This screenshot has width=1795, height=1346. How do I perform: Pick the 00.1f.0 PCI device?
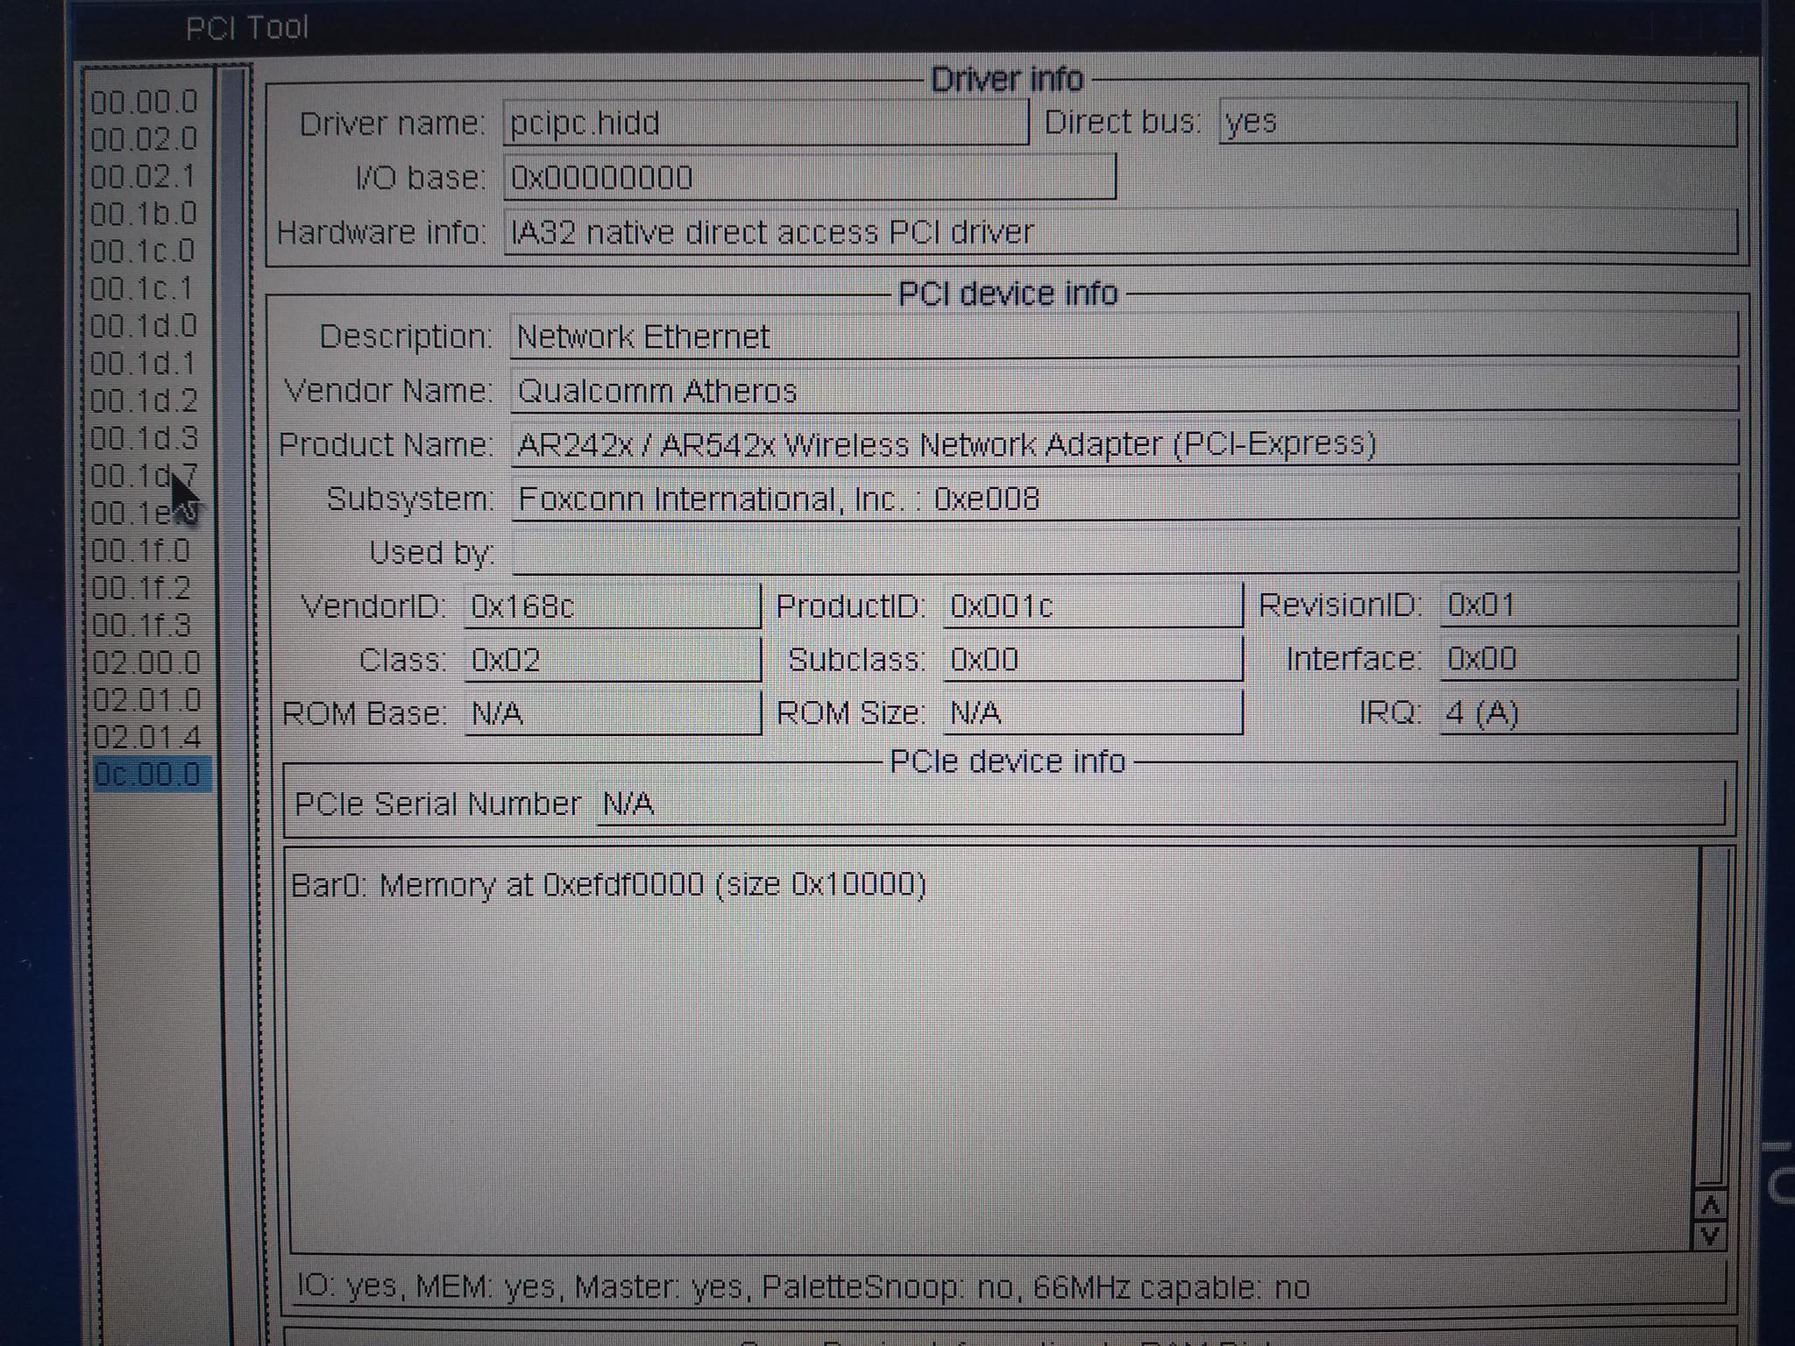(142, 551)
